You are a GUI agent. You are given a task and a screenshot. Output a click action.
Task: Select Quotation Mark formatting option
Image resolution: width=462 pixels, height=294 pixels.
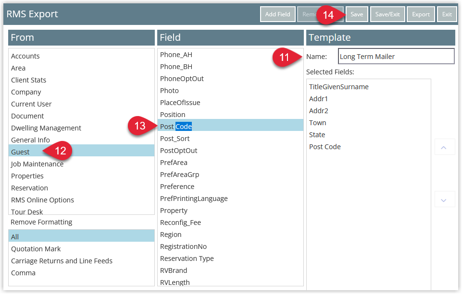click(81, 249)
